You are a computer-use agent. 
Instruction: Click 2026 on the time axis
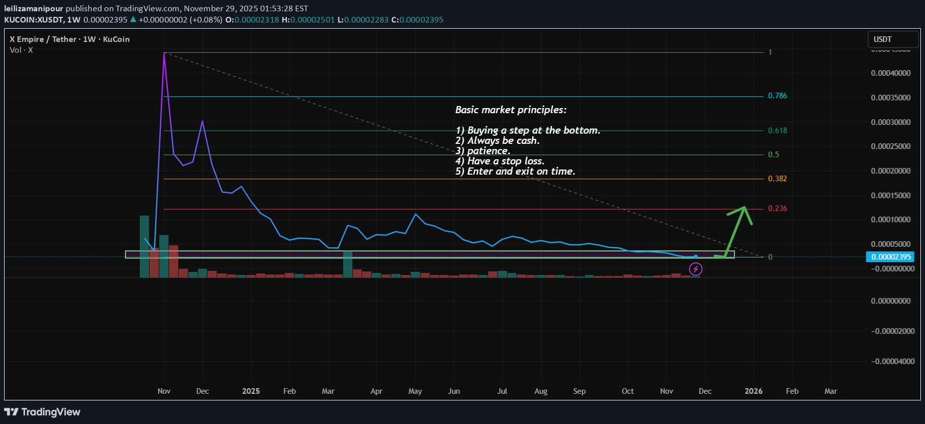753,391
